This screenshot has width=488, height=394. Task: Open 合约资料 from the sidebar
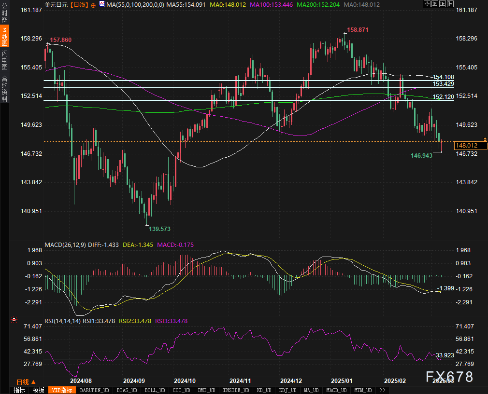[4, 88]
